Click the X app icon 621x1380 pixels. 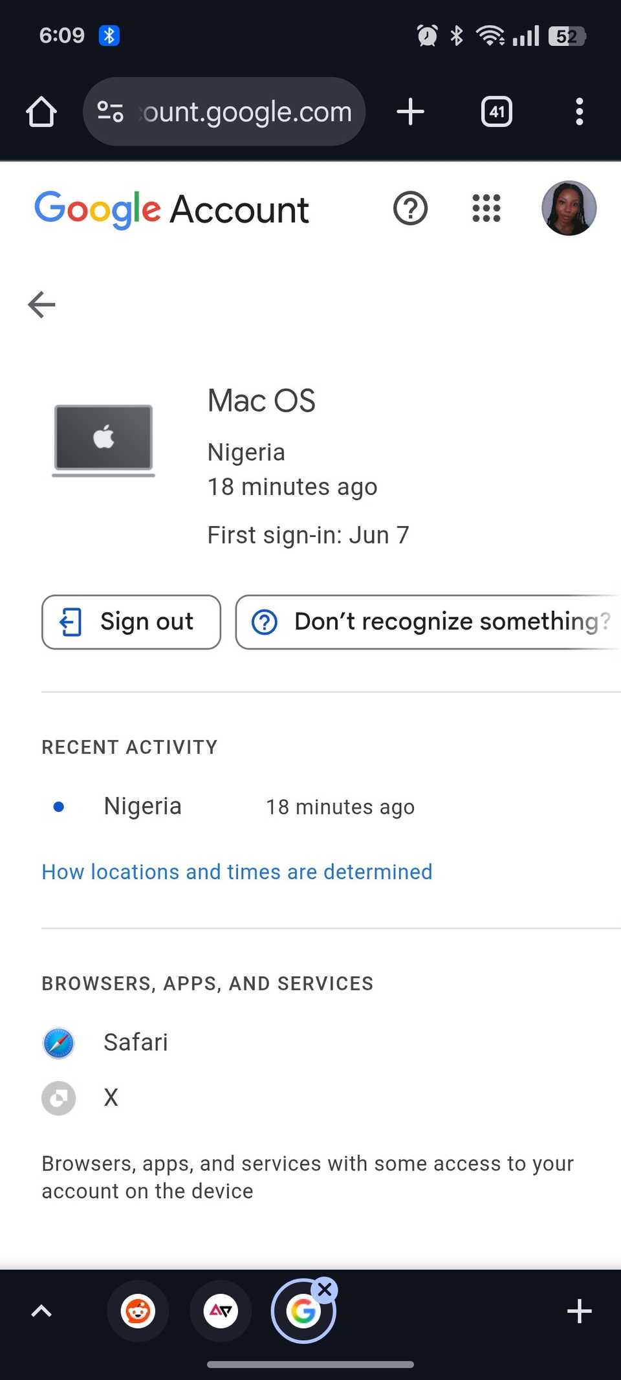pos(58,1098)
